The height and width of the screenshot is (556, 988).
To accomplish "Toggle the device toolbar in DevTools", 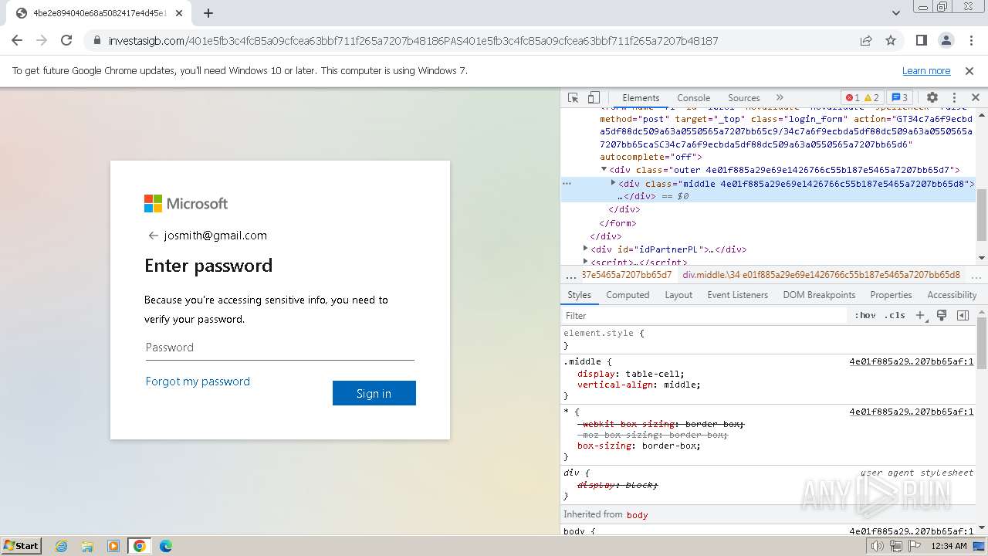I will point(594,98).
